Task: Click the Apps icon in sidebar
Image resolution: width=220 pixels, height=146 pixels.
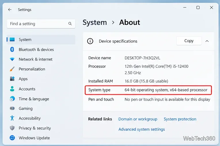Action: pos(12,79)
